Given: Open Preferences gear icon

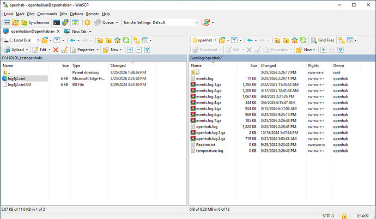Looking at the screenshot, I should pyautogui.click(x=87, y=22).
